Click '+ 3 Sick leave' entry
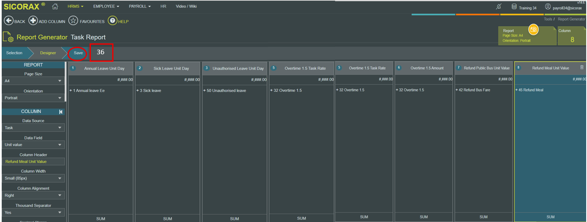Screen dimensions: 587x222 [149, 91]
